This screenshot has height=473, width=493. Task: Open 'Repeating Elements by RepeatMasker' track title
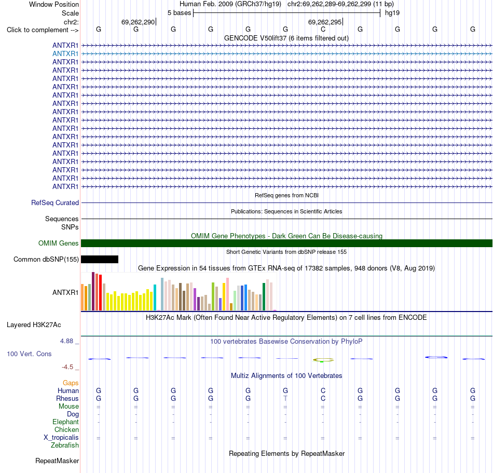point(286,453)
